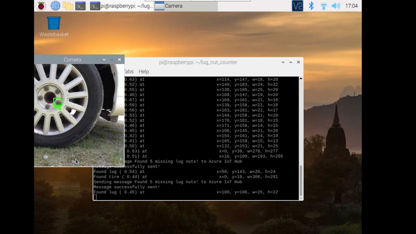Open the VNC server tray icon

(x=297, y=6)
